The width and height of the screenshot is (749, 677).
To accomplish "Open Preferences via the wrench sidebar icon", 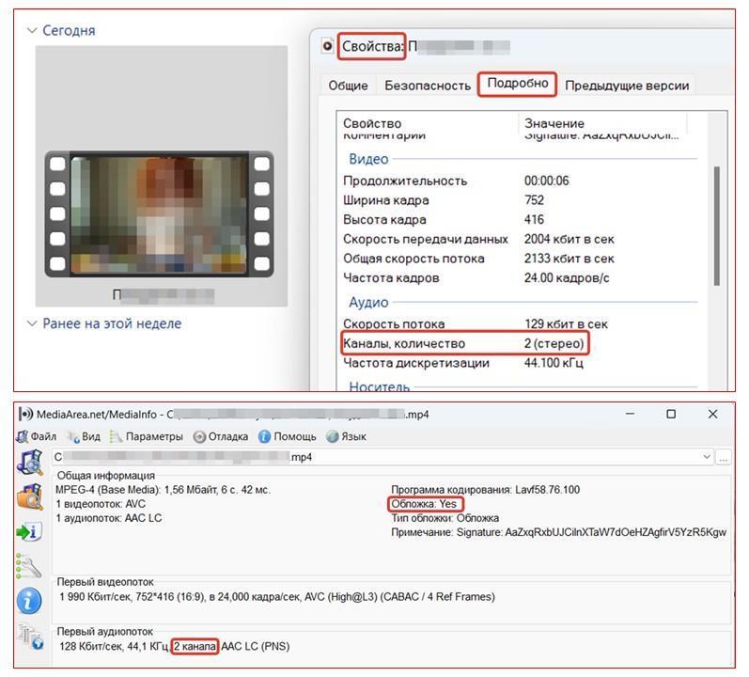I will [30, 566].
